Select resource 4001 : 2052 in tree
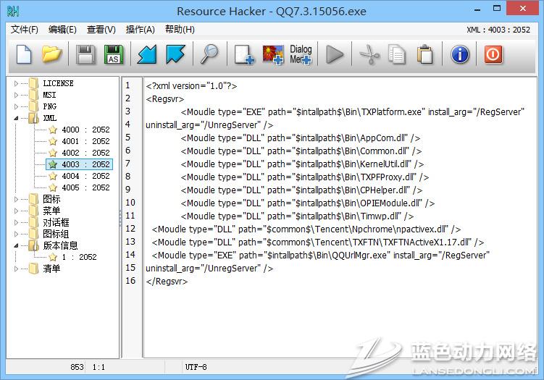The image size is (544, 380). [x=85, y=141]
